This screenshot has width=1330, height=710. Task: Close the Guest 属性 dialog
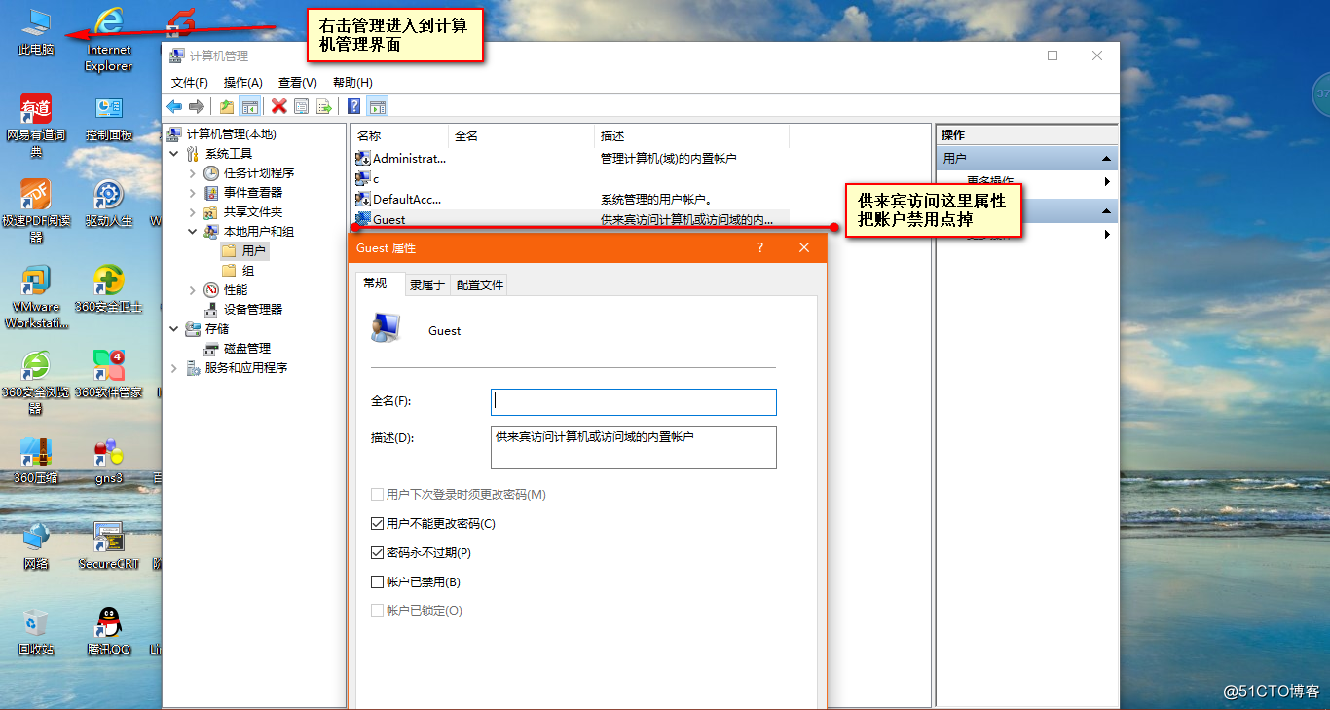(804, 248)
